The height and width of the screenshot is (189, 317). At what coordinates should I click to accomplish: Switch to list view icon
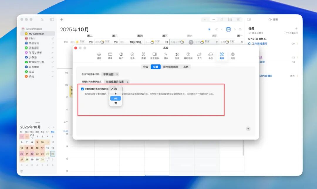pyautogui.click(x=238, y=19)
